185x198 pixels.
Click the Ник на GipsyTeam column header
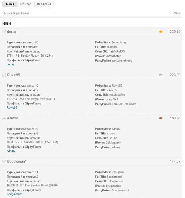[x=16, y=13]
